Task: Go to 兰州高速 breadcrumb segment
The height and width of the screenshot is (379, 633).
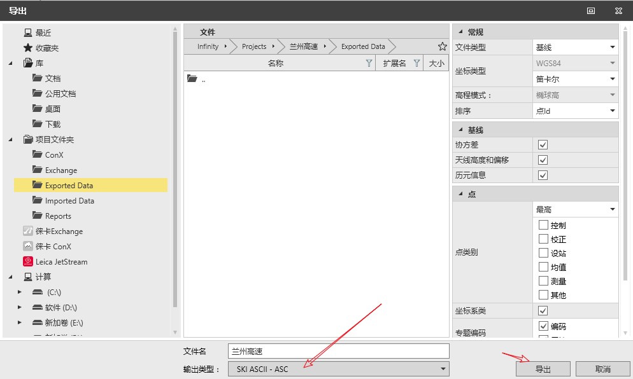Action: pyautogui.click(x=304, y=46)
